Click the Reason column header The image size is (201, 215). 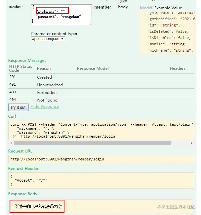[x=44, y=68]
